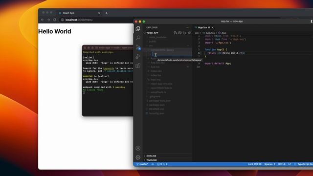Click TypeScript language mode in status bar
Screen dimensions: 313x176
(x=305, y=164)
